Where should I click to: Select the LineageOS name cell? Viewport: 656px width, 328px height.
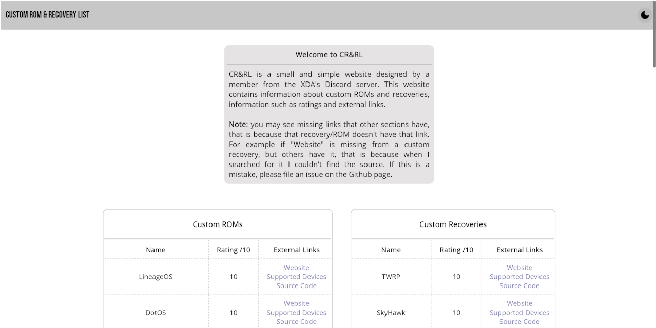156,277
